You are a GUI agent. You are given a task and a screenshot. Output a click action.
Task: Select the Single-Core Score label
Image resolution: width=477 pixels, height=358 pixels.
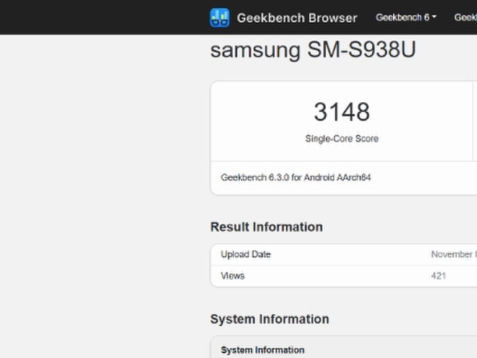tap(341, 139)
